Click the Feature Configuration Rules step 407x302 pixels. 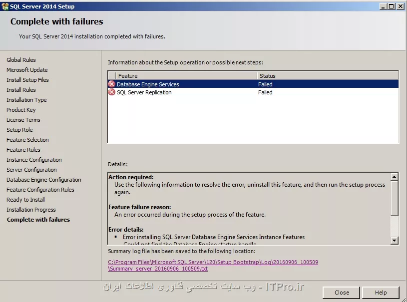coord(40,190)
